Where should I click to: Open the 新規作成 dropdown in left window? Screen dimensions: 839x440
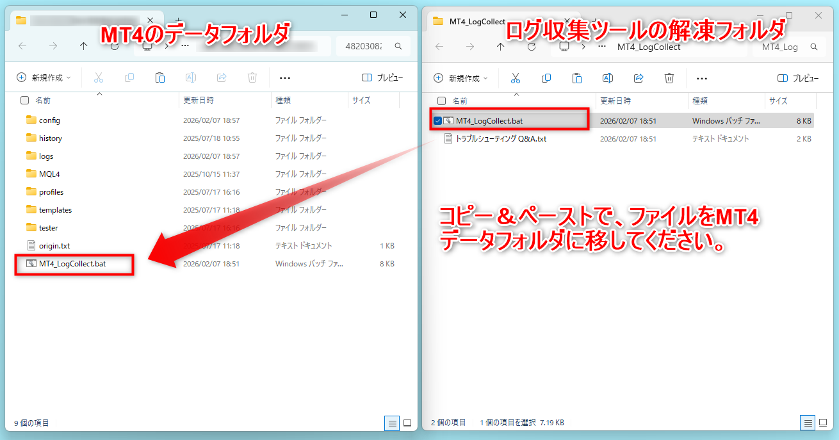[x=44, y=77]
